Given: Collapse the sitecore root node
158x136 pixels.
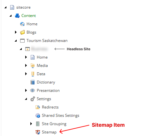Looking at the screenshot, I should click(x=5, y=7).
